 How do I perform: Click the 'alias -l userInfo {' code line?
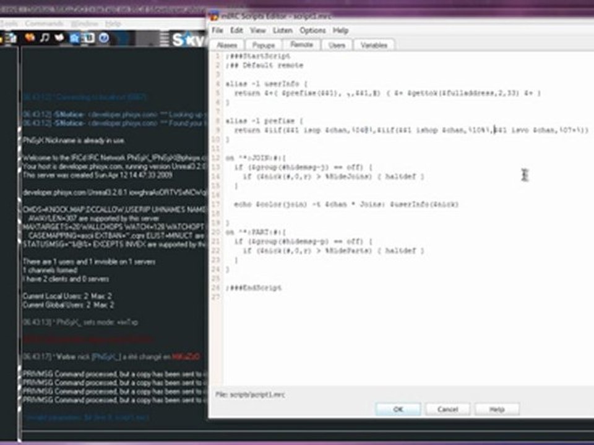tap(267, 83)
